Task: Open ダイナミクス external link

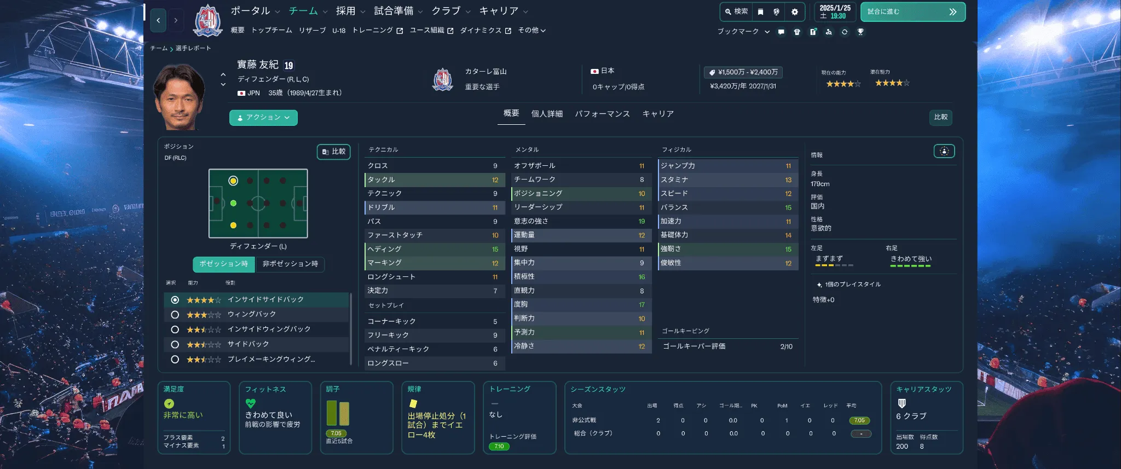Action: click(x=486, y=31)
